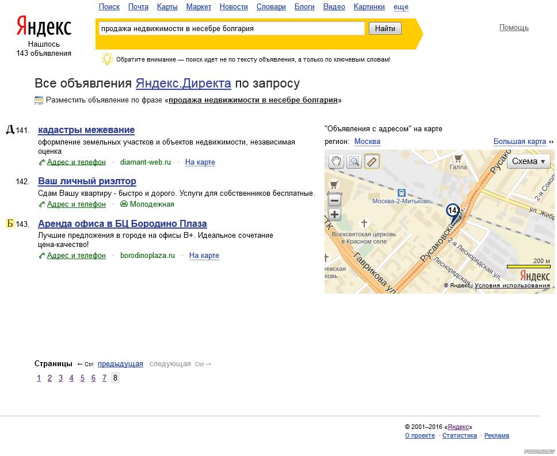This screenshot has width=557, height=456.
Task: Open Словари in top navigation
Action: pos(271,7)
